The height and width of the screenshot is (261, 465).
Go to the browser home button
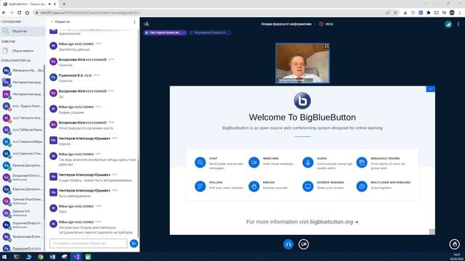coord(27,13)
